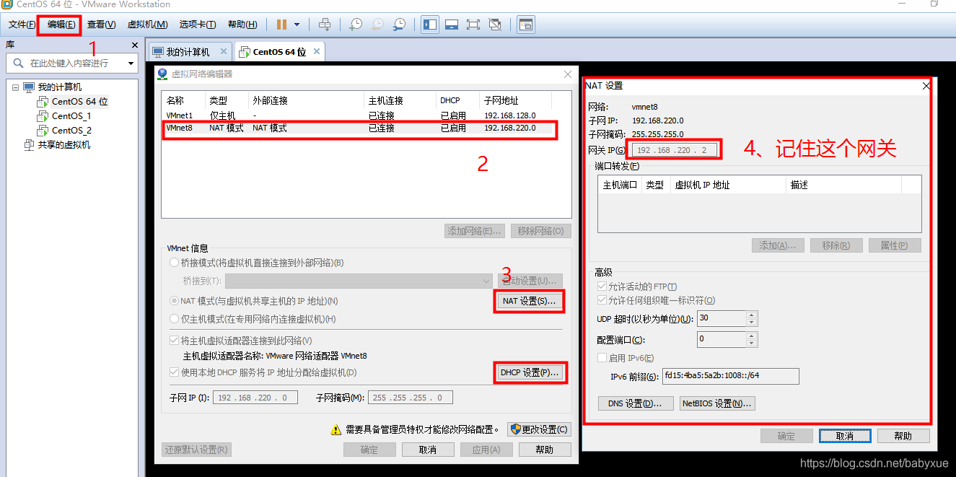Increase the UDP 超时 spinner value

(752, 315)
